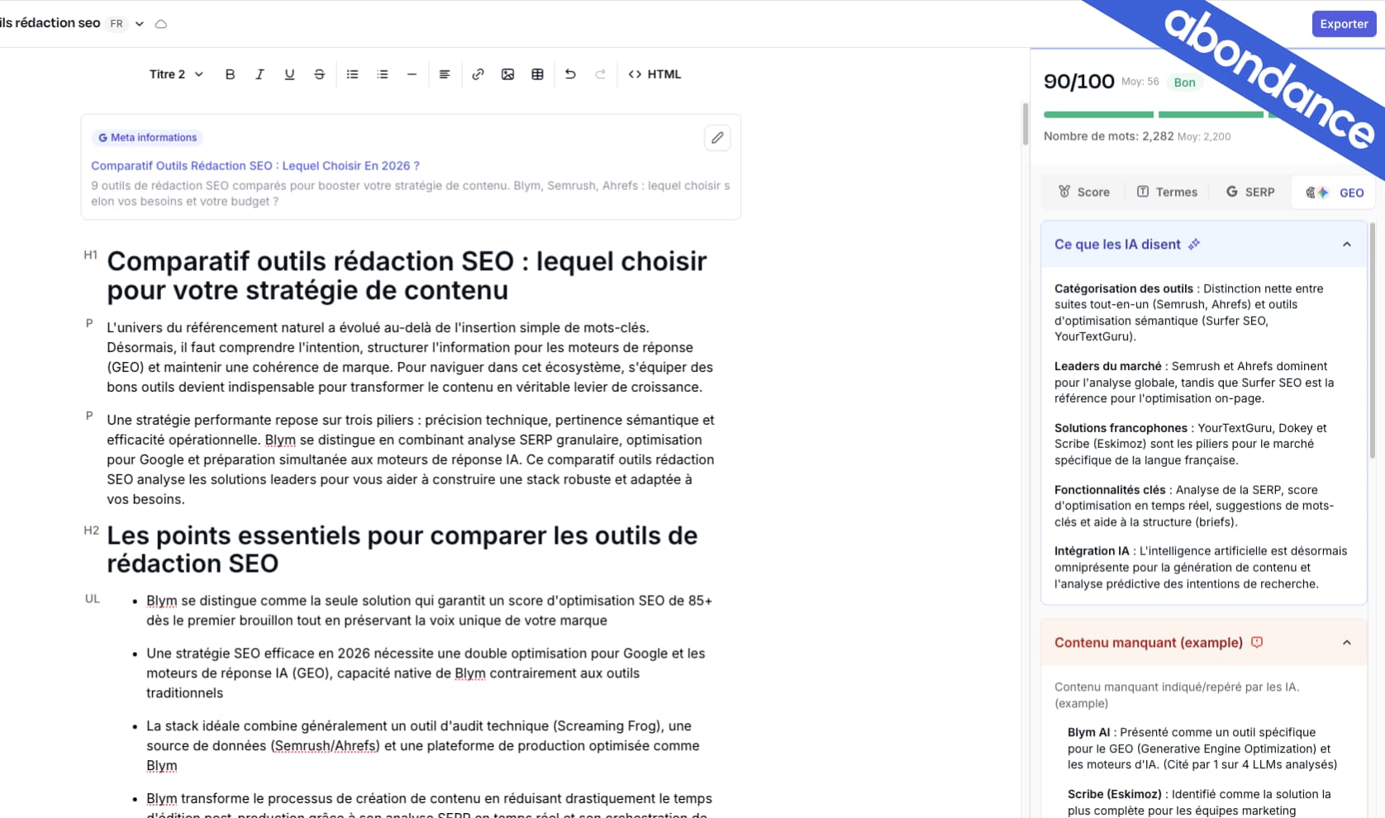Insert a horizontal divider line
Image resolution: width=1385 pixels, height=818 pixels.
point(412,74)
